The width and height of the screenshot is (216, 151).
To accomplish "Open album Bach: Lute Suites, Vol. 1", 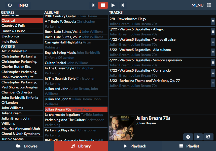I will tap(76, 32).
